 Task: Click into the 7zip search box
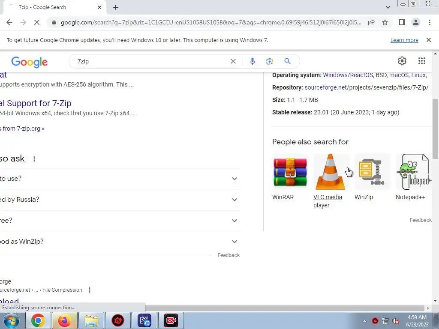151,61
